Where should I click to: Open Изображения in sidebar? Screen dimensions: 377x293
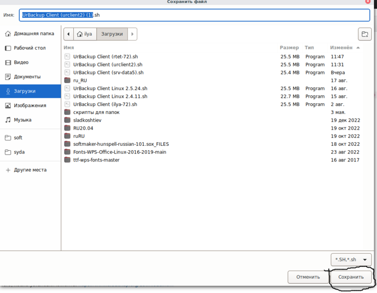click(x=30, y=106)
